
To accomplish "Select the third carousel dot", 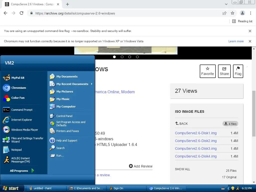I will [130, 57].
